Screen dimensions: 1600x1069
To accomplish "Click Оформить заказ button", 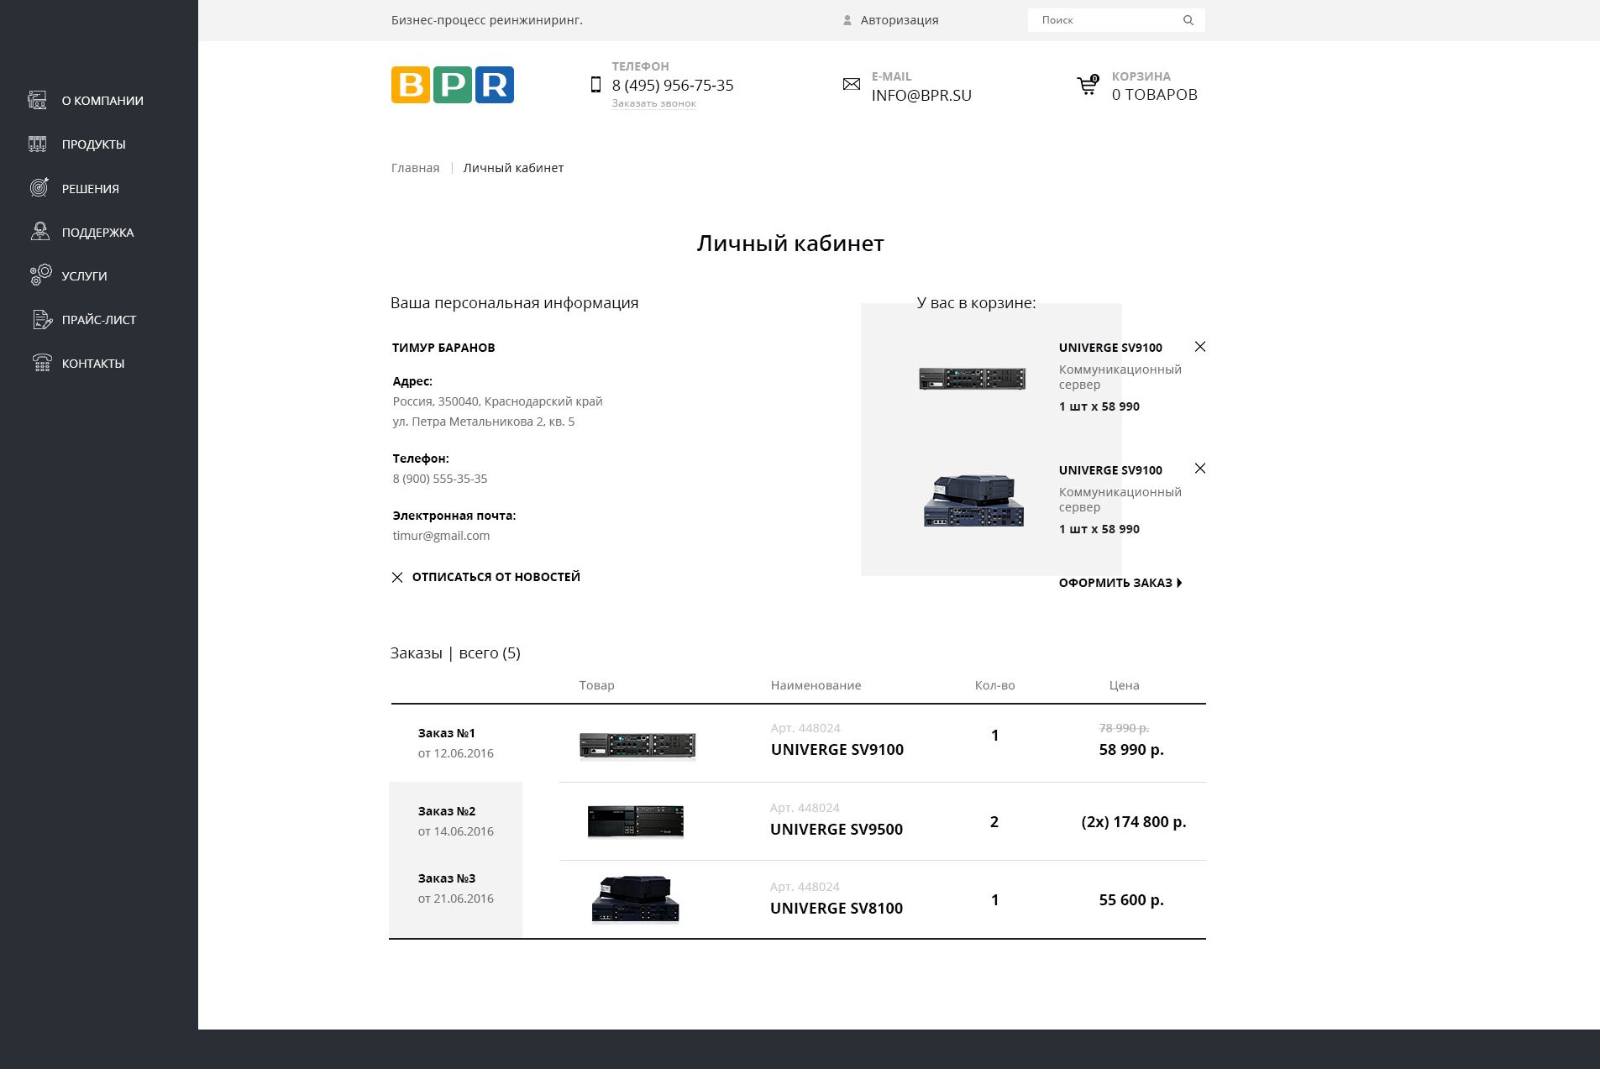I will coord(1120,583).
